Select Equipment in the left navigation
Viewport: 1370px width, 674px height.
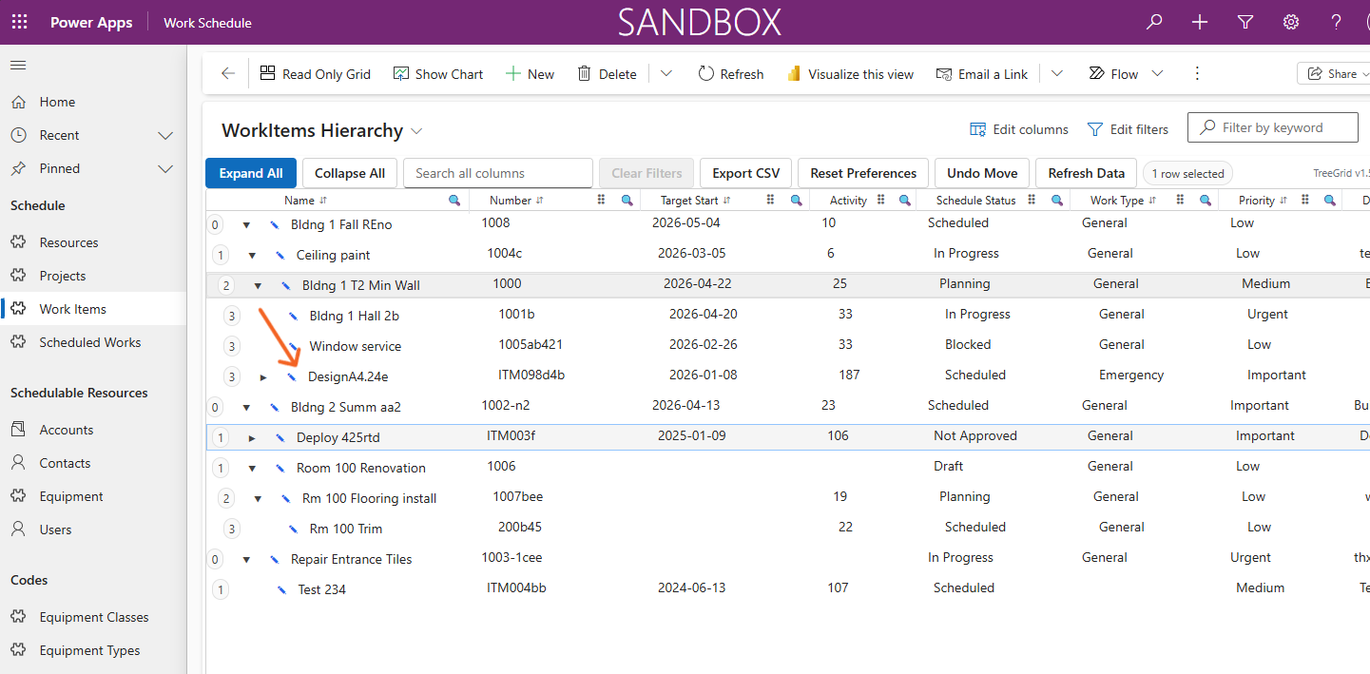(71, 496)
